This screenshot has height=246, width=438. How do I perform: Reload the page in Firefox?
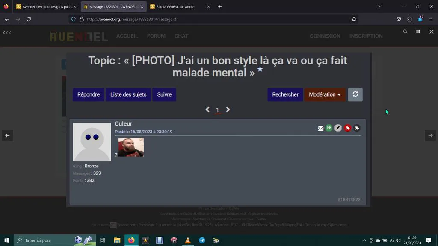click(x=29, y=19)
